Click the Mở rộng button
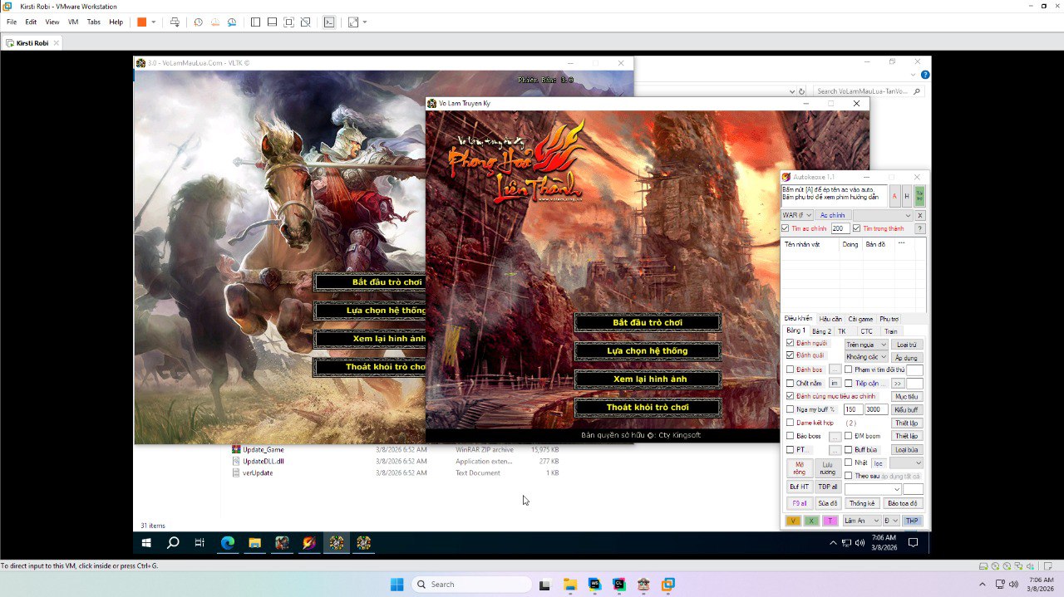Viewport: 1064px width, 597px height. coord(799,467)
